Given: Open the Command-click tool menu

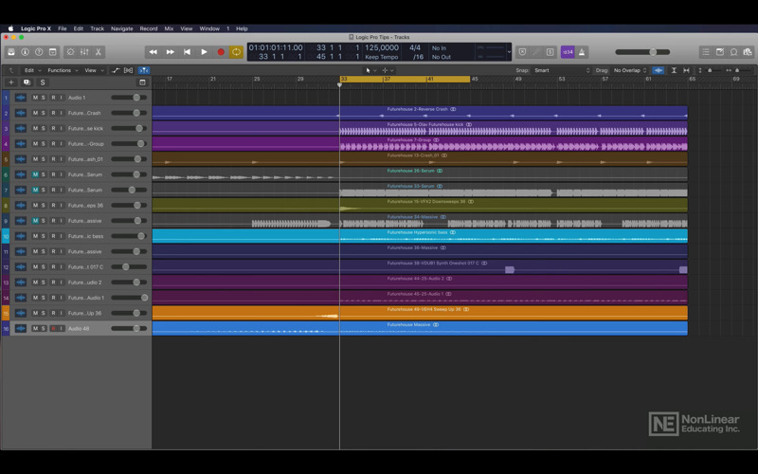Looking at the screenshot, I should point(388,70).
